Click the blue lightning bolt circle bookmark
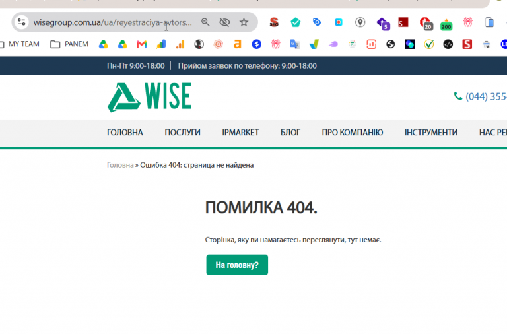 tap(256, 44)
